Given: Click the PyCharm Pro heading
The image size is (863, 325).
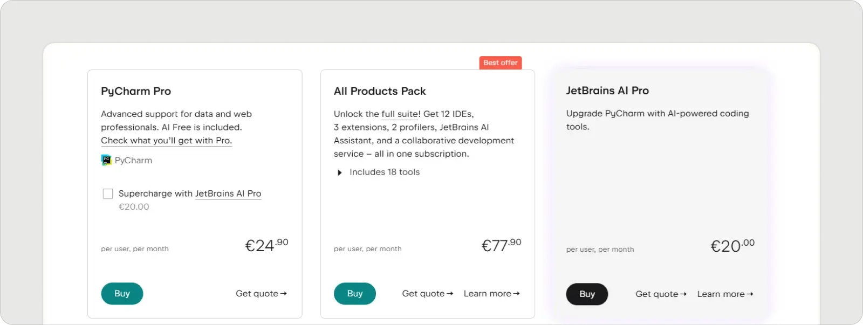Looking at the screenshot, I should 135,91.
